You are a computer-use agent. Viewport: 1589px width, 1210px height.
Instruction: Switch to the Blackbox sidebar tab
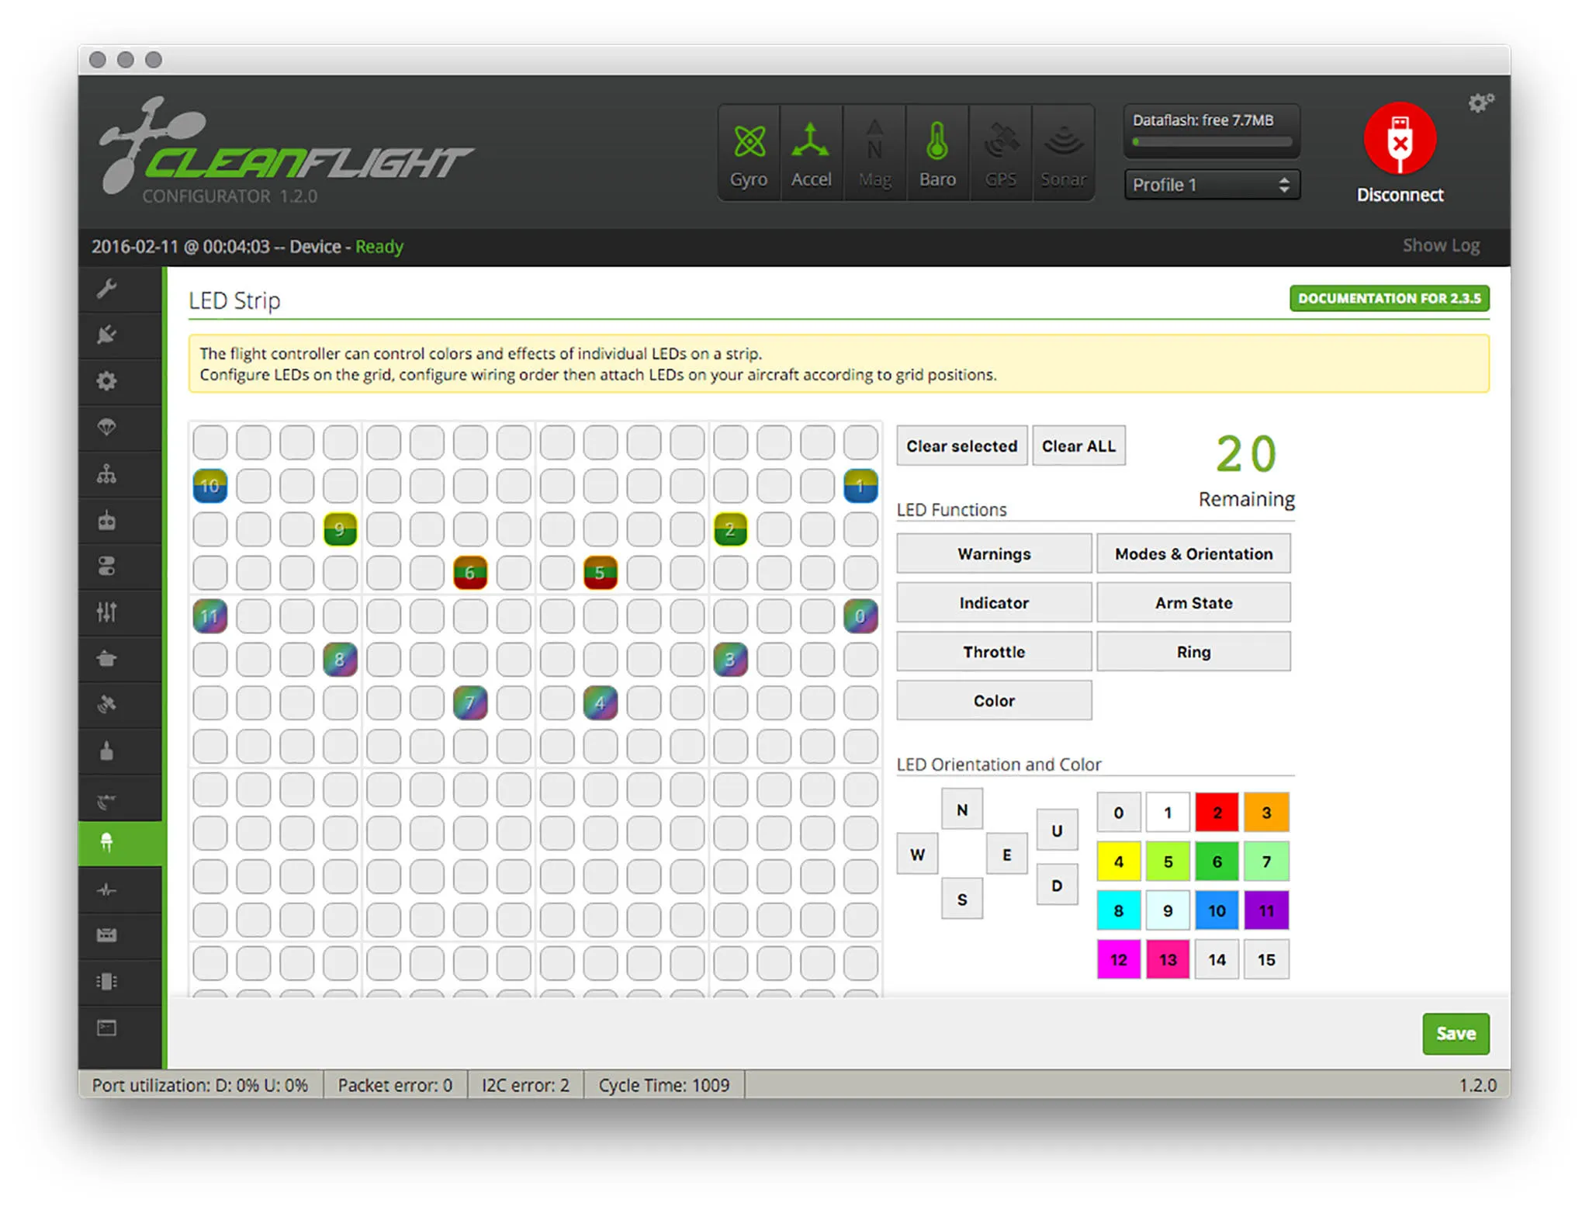pos(106,982)
